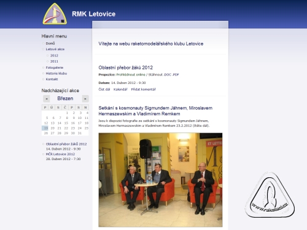Screen dimensions: 307x230
Task: Open article title Setkání s kosmonauty
Action: [155, 111]
